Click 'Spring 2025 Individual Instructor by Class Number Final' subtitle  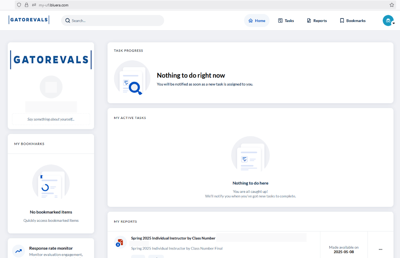tap(177, 248)
